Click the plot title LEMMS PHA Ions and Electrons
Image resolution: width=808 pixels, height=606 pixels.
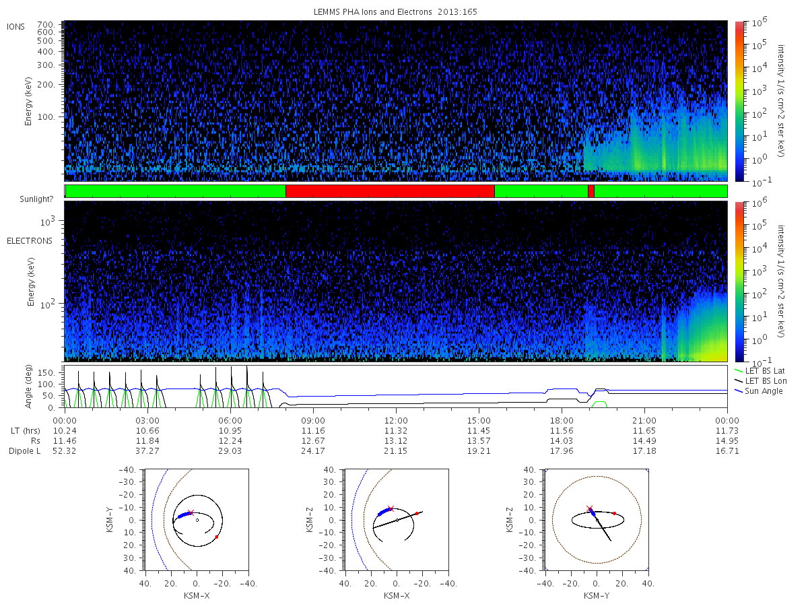[396, 11]
